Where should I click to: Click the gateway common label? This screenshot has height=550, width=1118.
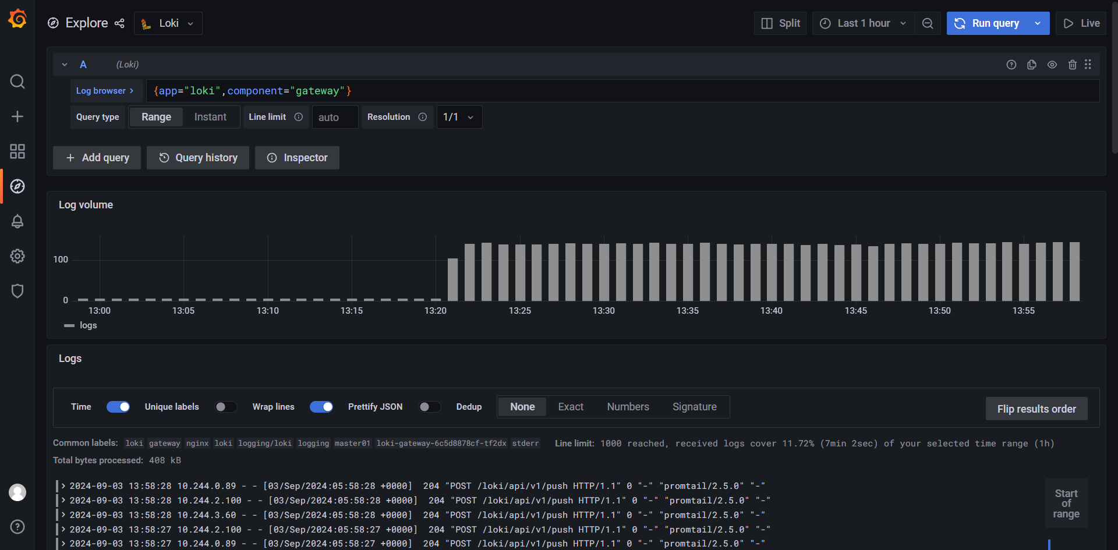(165, 443)
